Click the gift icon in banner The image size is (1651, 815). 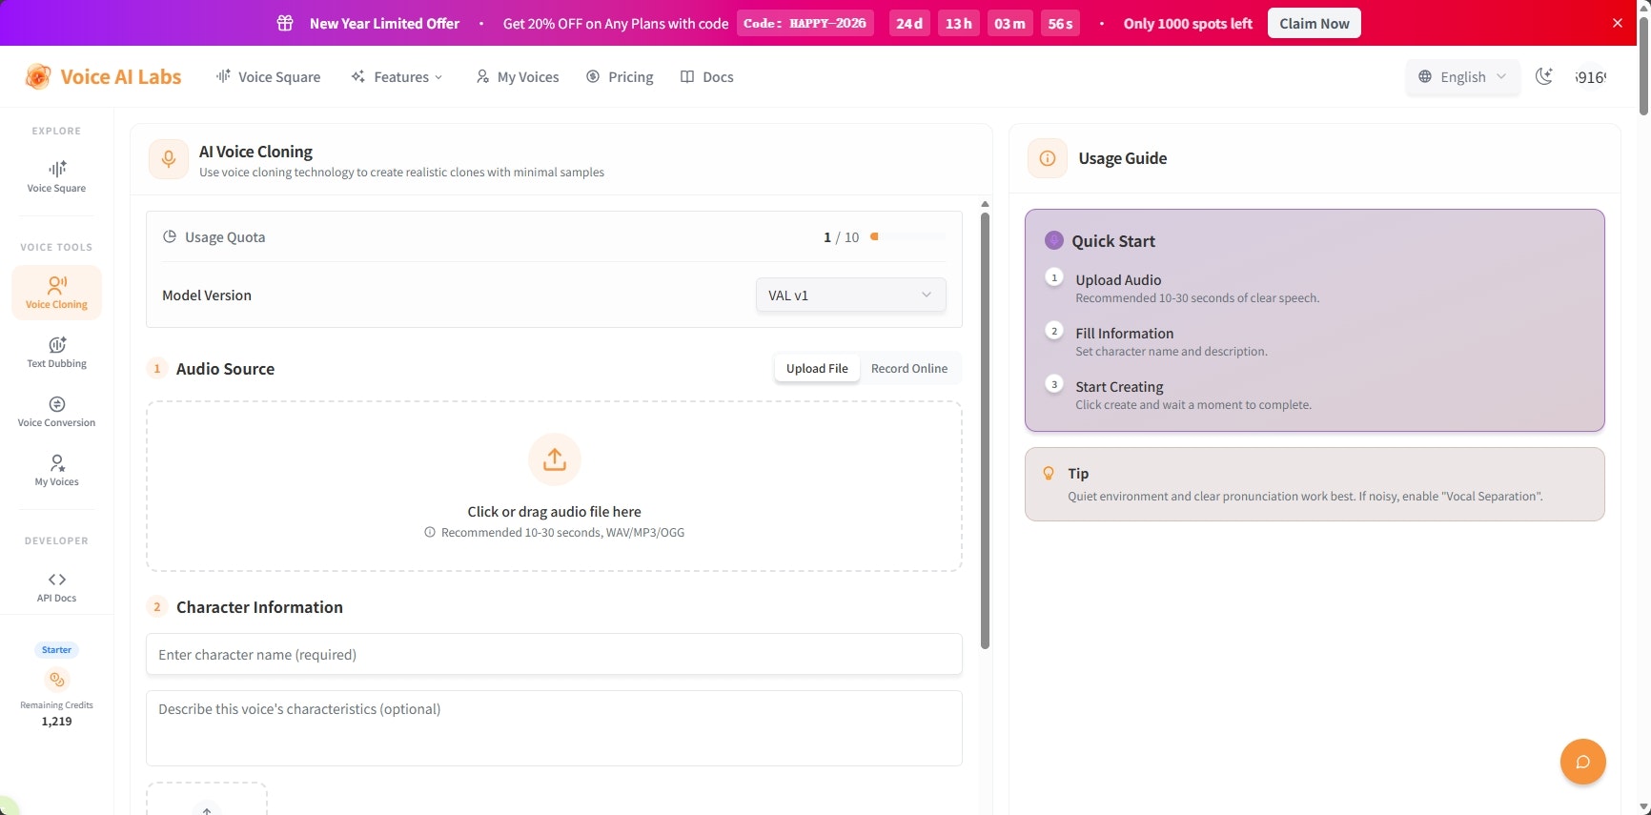[285, 23]
